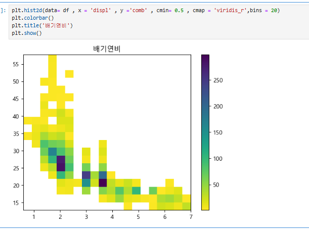Click the y-axis tick label 40

point(16,116)
